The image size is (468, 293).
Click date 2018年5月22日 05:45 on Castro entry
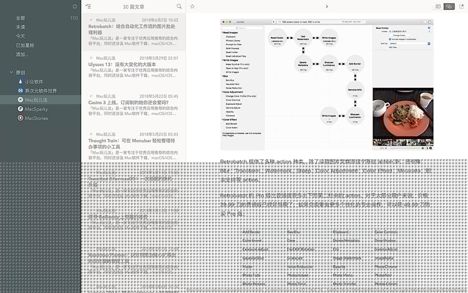pos(160,96)
